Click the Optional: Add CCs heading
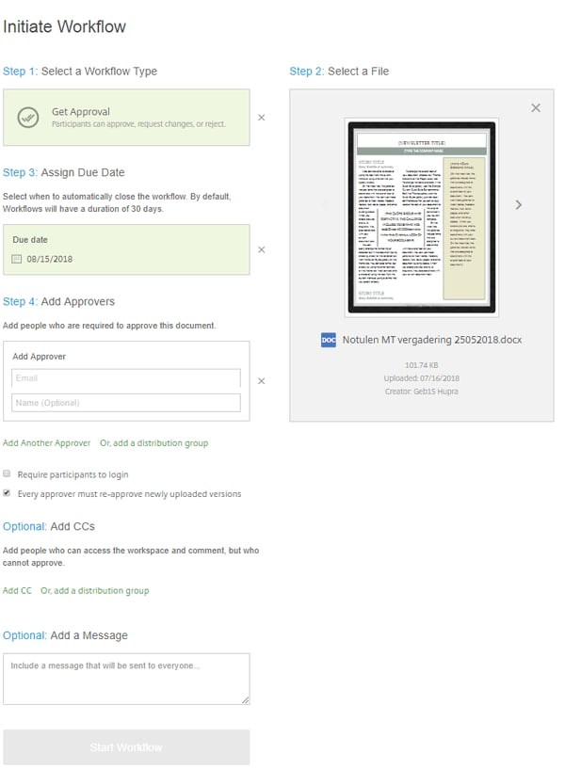 (49, 526)
